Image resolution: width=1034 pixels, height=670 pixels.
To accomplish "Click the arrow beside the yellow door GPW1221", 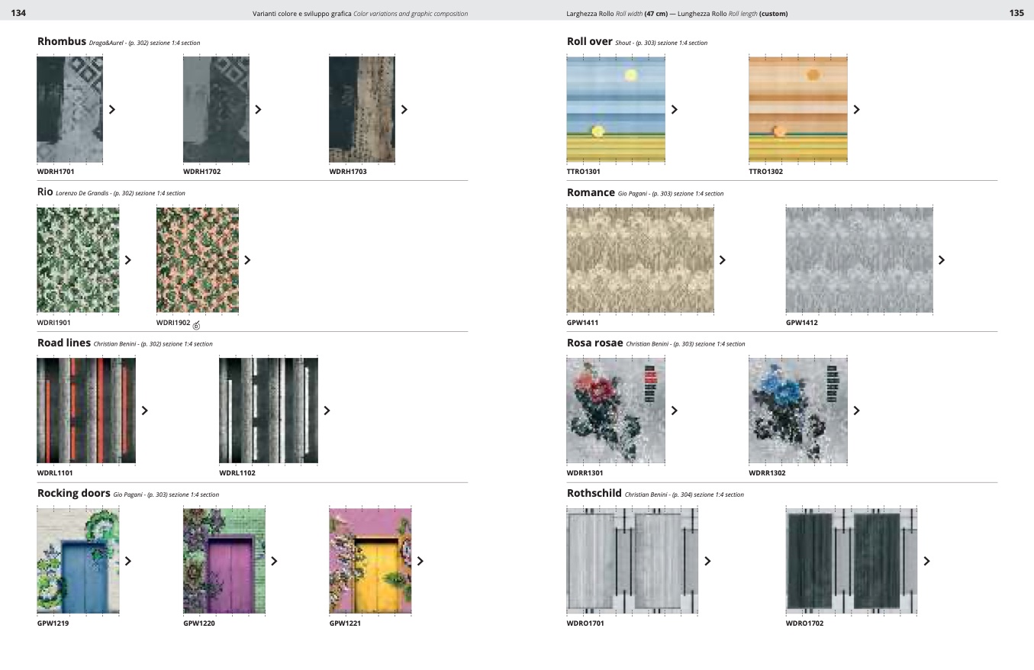I will pyautogui.click(x=420, y=561).
